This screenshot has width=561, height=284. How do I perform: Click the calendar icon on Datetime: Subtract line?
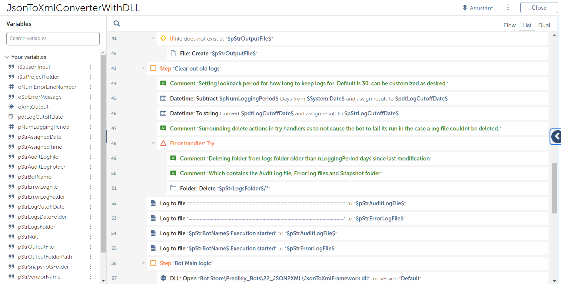coord(163,98)
